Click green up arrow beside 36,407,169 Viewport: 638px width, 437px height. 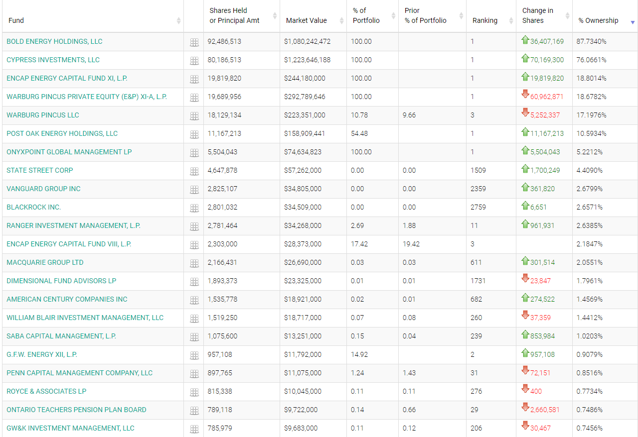coord(525,40)
